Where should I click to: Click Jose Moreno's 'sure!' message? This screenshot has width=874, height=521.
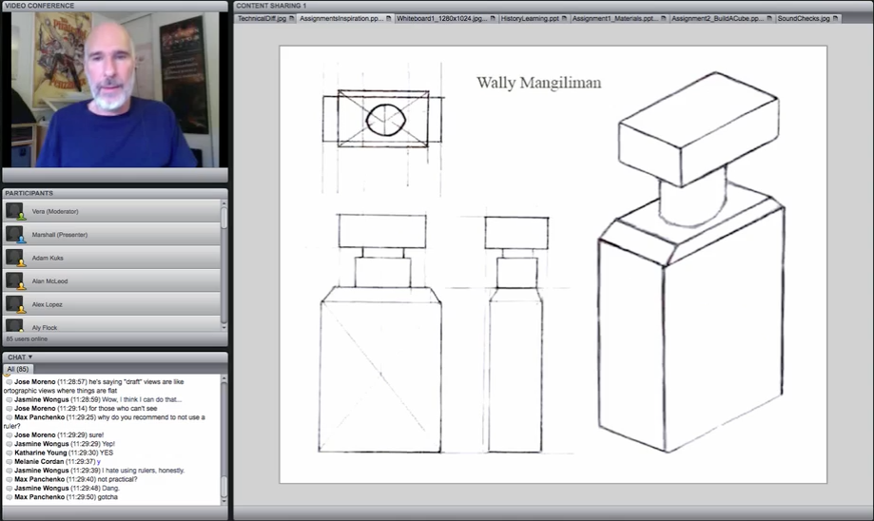pyautogui.click(x=55, y=434)
